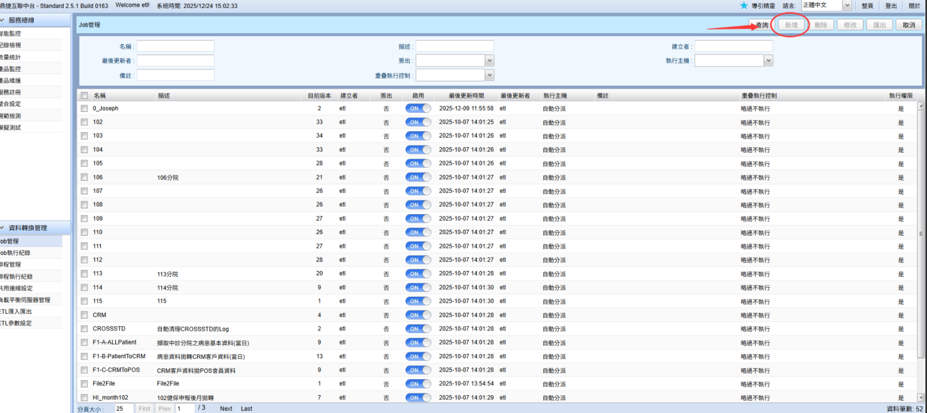
Task: Click the 登出 logout link
Action: tap(891, 6)
